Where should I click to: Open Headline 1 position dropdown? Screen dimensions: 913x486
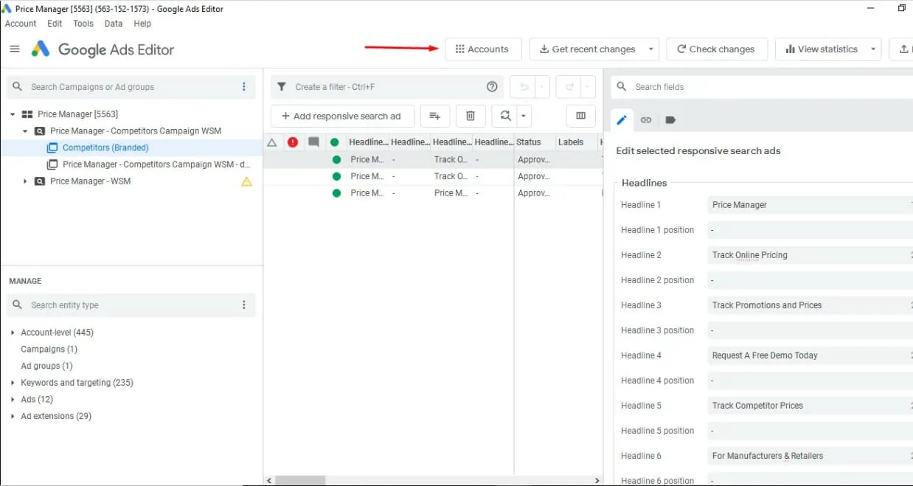pos(810,230)
